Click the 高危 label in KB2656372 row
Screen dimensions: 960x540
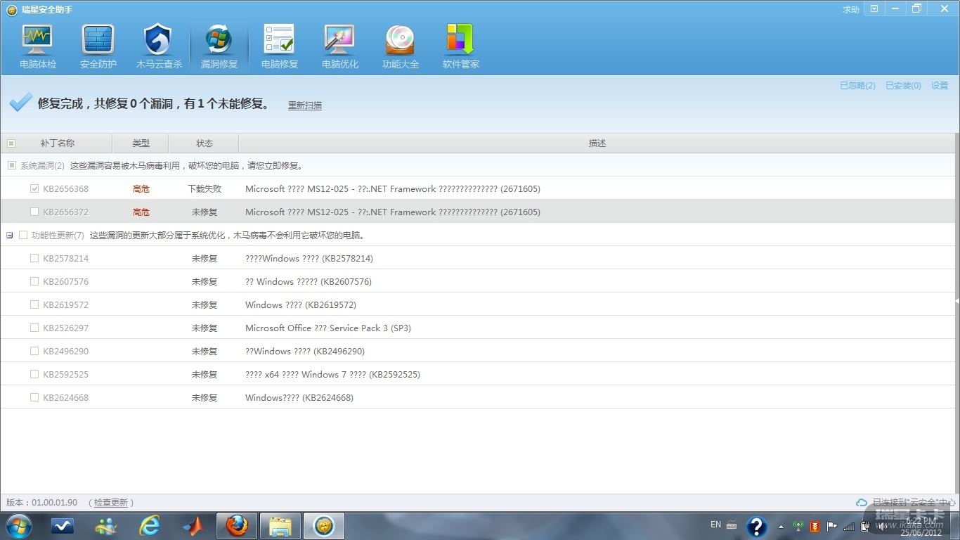coord(141,212)
